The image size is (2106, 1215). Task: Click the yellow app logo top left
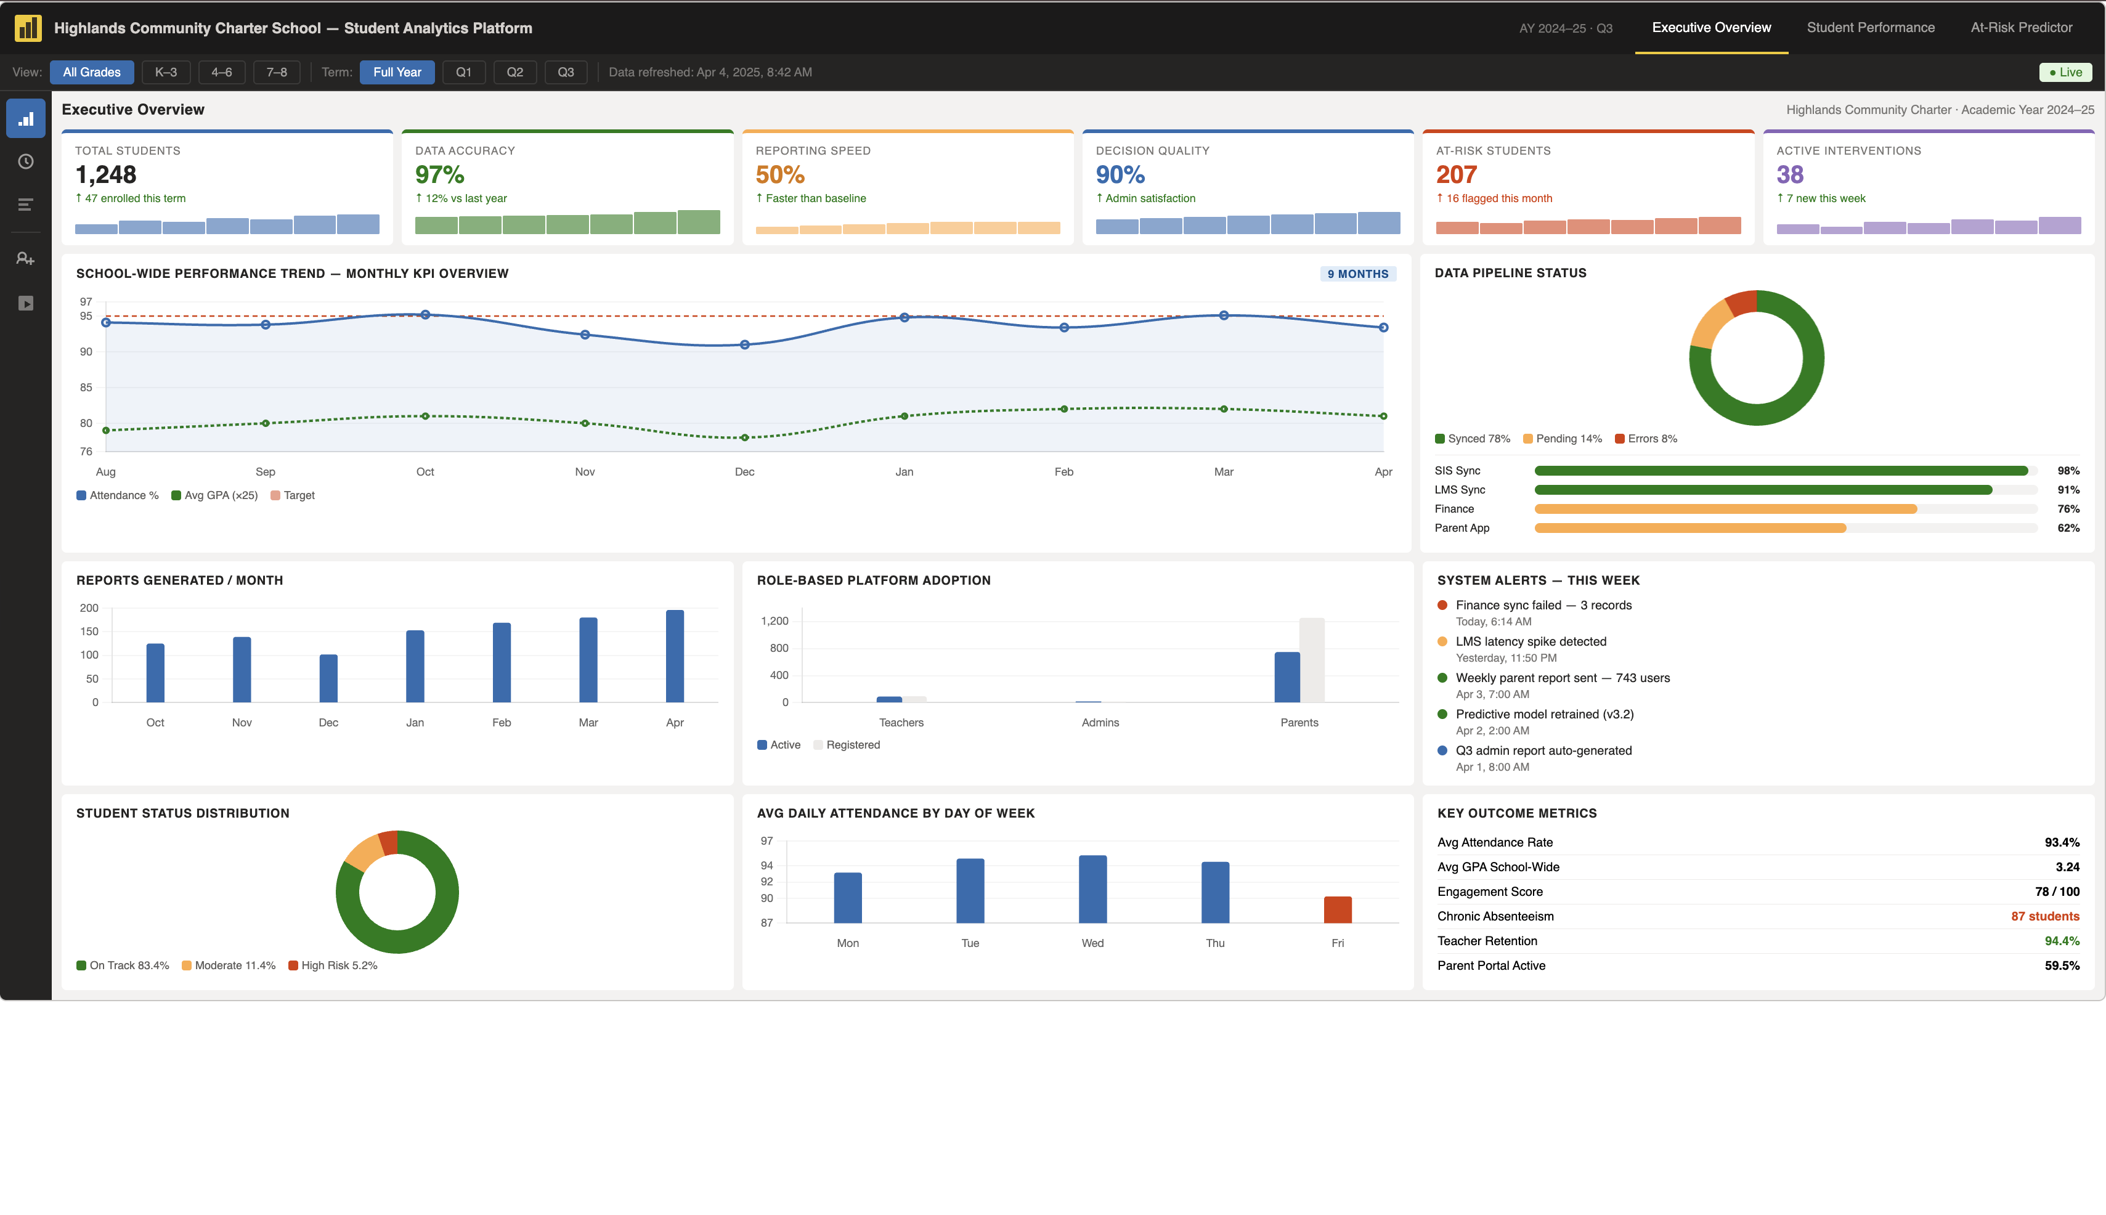click(x=28, y=28)
